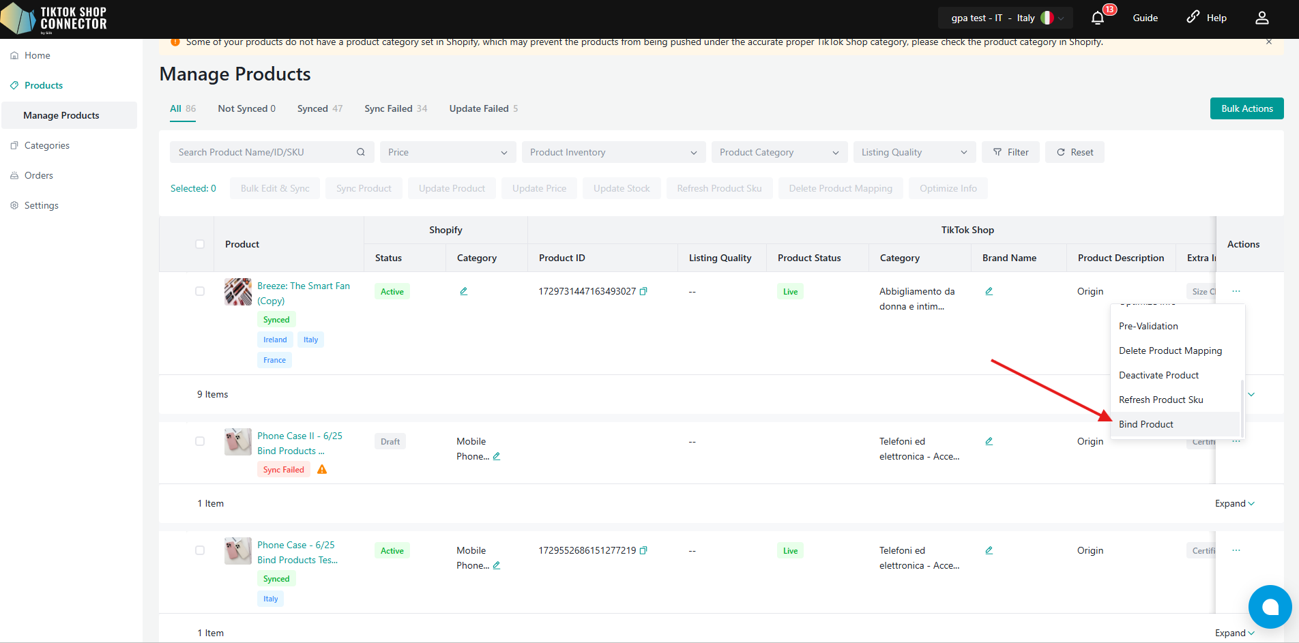Open the user account profile icon
1299x643 pixels.
tap(1262, 18)
